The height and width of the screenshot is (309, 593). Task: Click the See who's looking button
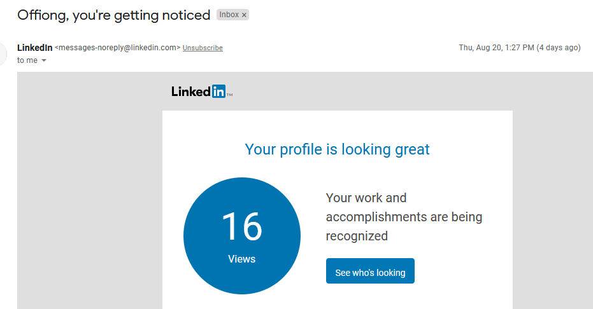[x=370, y=271]
